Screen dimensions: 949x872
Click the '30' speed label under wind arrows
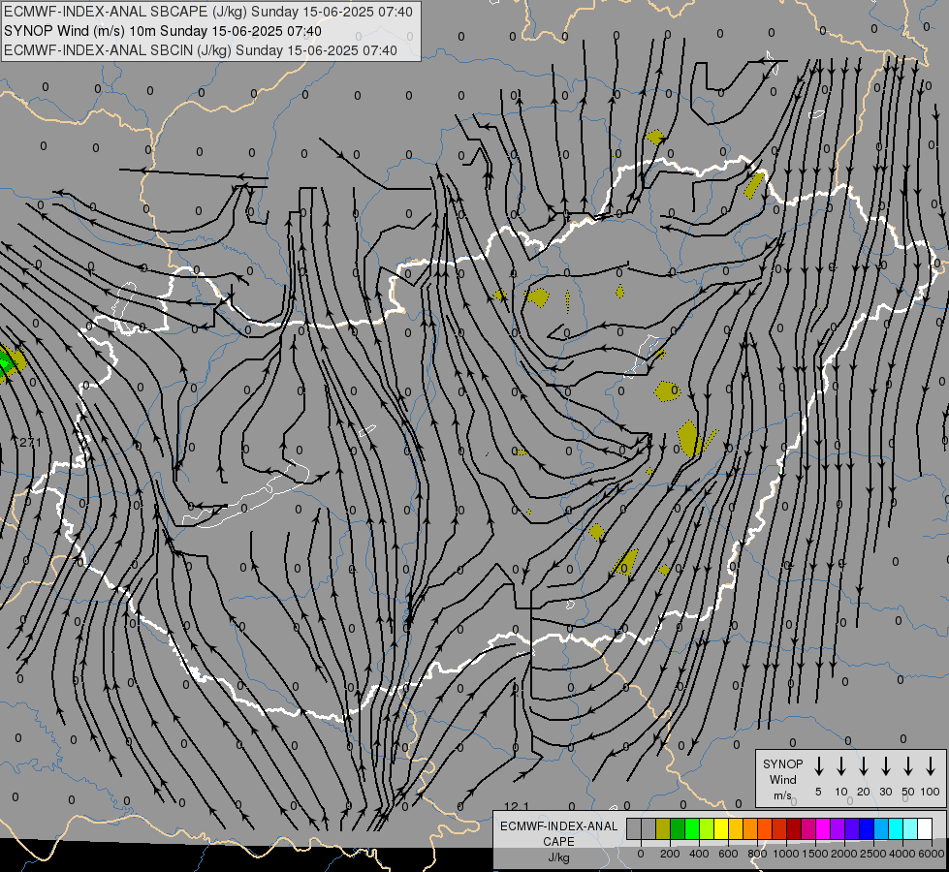click(886, 792)
